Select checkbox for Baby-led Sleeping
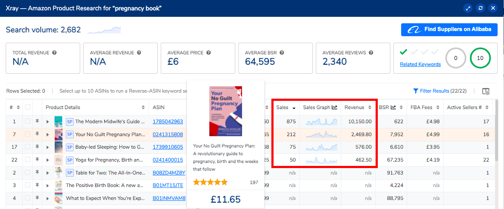 [28, 147]
